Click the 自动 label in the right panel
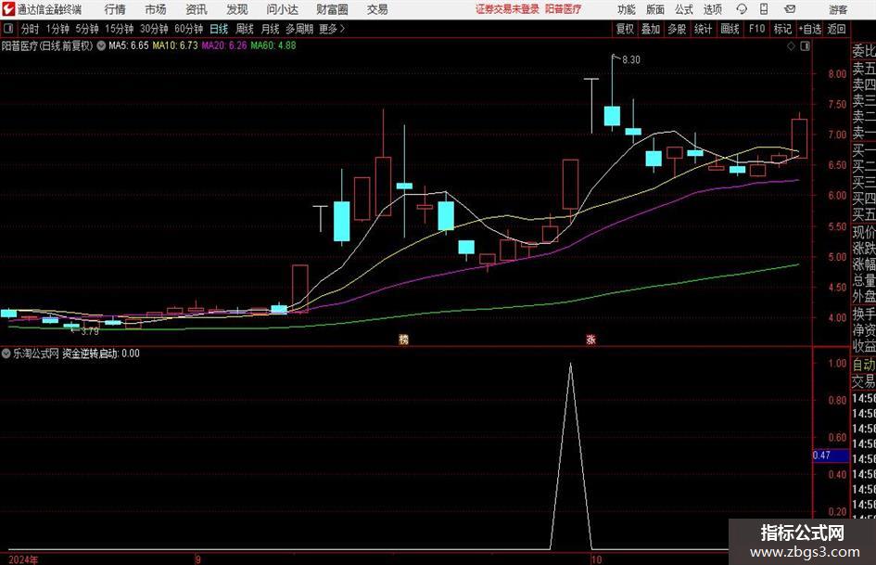The width and height of the screenshot is (876, 565). click(864, 365)
